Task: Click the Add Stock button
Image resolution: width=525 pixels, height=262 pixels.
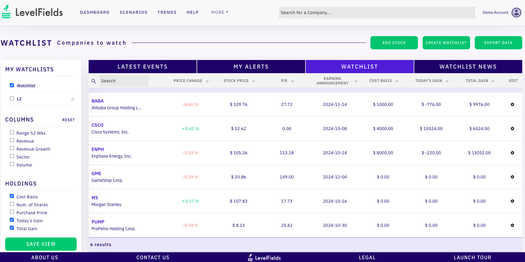Action: click(x=394, y=43)
